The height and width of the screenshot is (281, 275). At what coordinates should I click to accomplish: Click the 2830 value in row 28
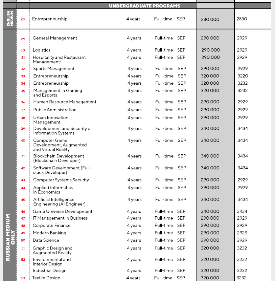[241, 19]
